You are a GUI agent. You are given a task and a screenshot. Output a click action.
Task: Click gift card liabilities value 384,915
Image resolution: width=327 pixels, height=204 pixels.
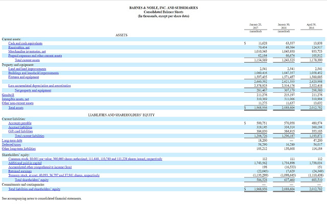pos(290,132)
